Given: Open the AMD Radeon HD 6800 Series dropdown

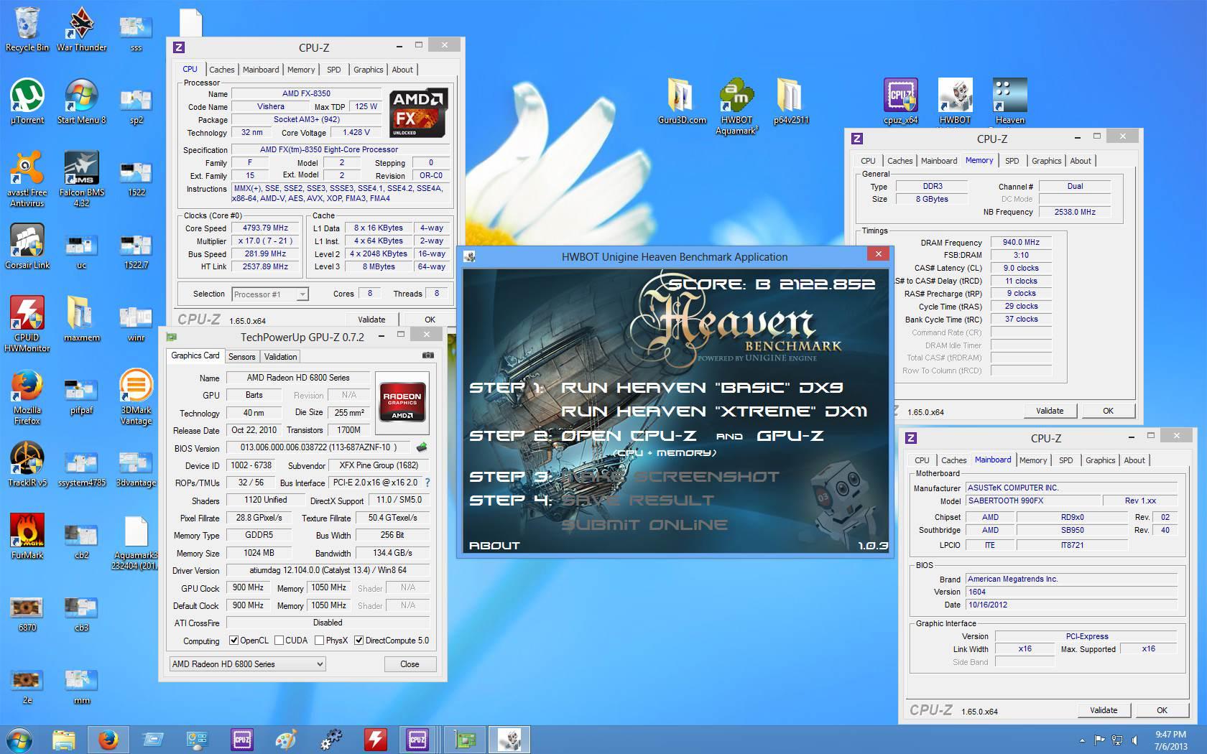Looking at the screenshot, I should [x=247, y=664].
